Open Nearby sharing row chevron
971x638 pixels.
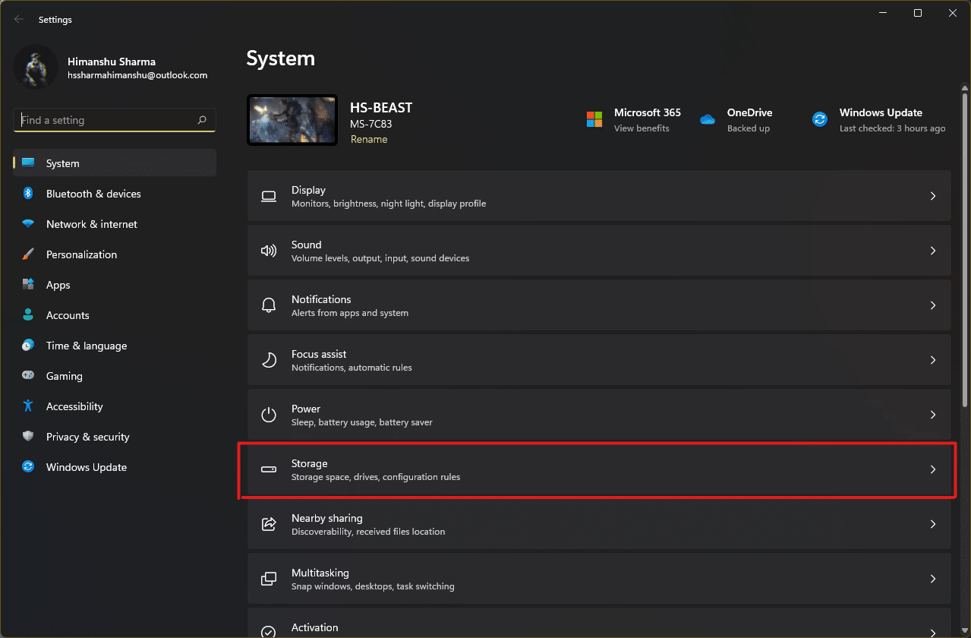(933, 524)
